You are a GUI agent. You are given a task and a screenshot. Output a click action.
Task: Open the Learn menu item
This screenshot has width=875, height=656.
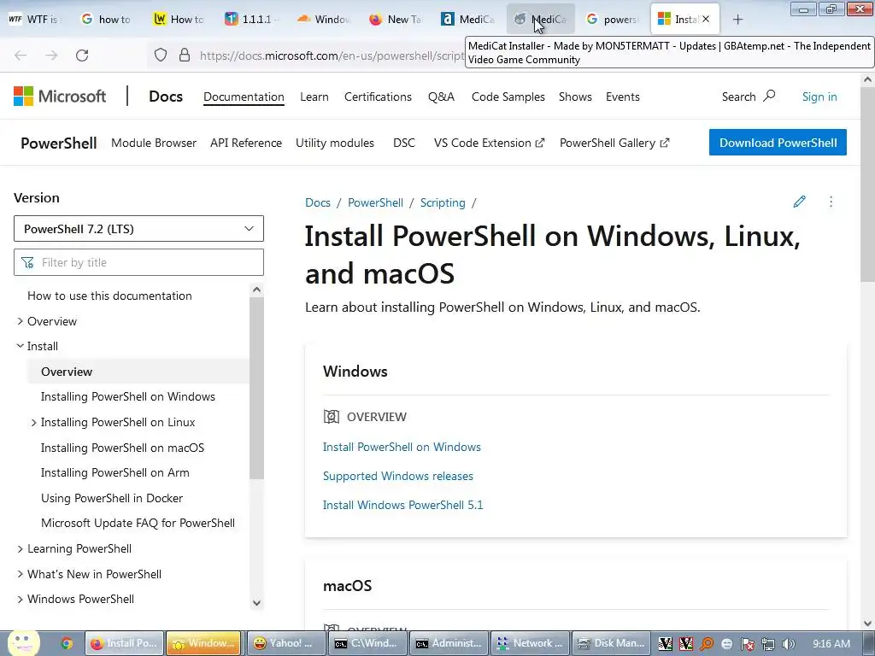point(314,97)
